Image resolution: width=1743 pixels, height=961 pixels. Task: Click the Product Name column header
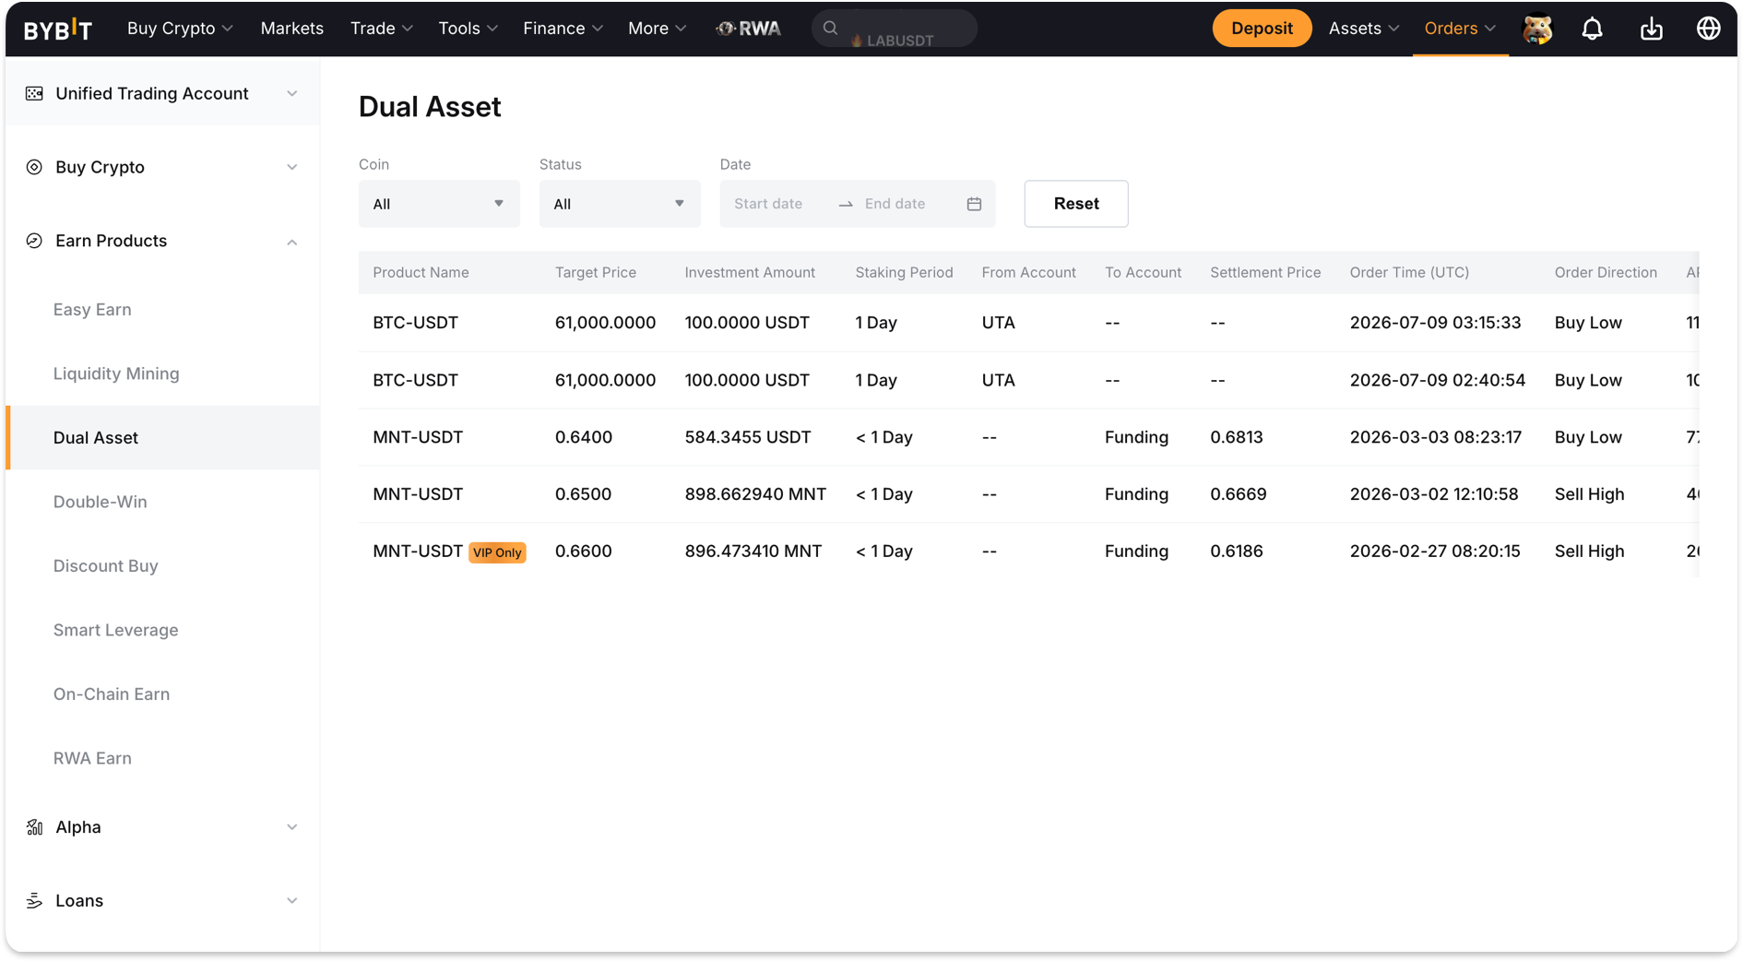421,273
